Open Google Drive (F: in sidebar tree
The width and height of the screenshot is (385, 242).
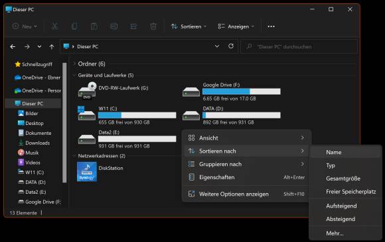pos(39,202)
